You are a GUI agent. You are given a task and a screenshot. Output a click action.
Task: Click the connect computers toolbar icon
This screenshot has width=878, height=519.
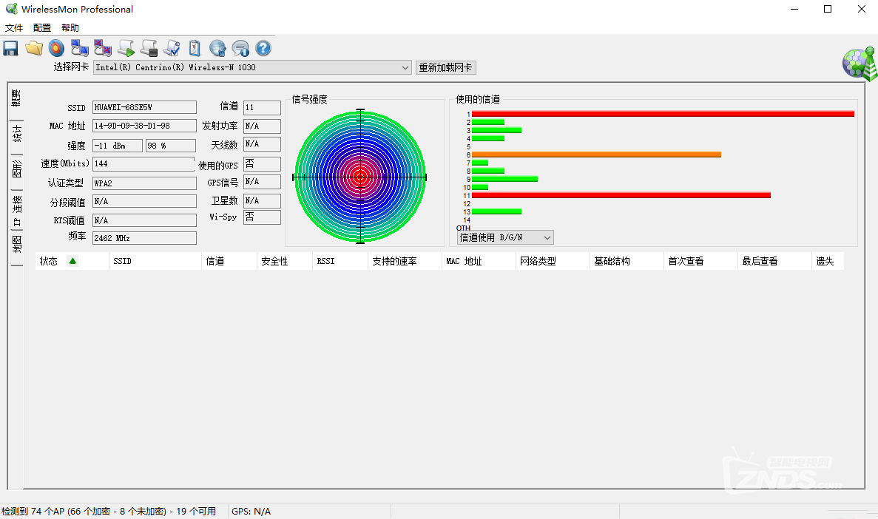79,48
